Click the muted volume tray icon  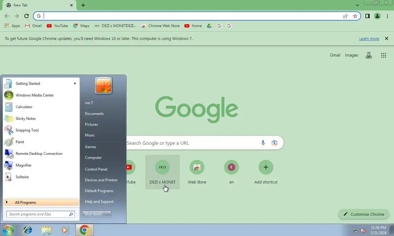[x=363, y=230]
